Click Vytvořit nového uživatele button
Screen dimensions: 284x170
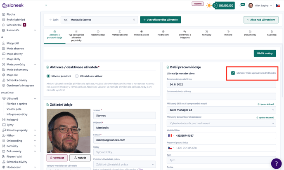pos(161,20)
